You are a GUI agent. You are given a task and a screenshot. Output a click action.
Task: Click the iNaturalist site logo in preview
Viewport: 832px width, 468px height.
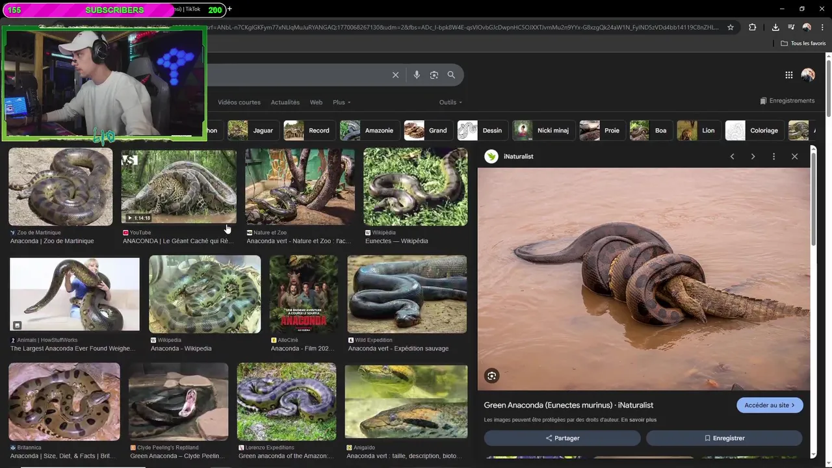491,157
